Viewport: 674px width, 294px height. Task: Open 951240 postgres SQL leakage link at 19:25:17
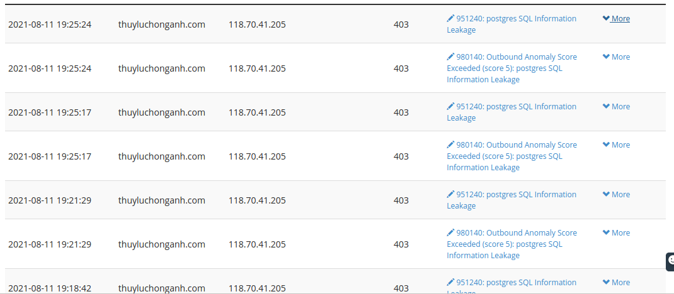tap(511, 112)
